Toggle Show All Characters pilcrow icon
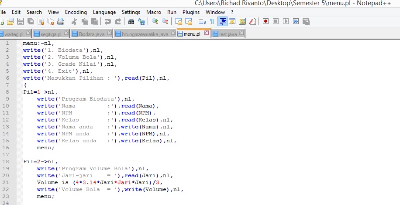This screenshot has height=205, width=400. [x=212, y=21]
